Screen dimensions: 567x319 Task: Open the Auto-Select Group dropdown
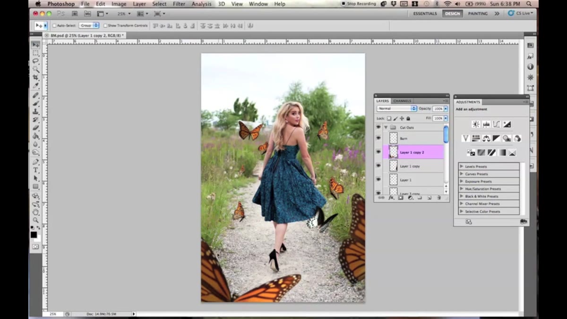[x=89, y=25]
